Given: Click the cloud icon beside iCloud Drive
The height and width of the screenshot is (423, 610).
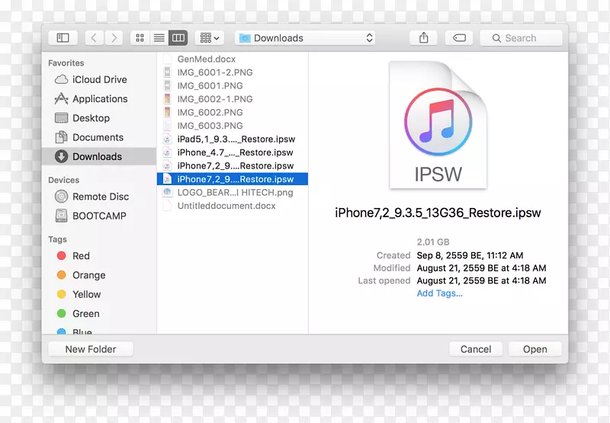Looking at the screenshot, I should pyautogui.click(x=61, y=79).
